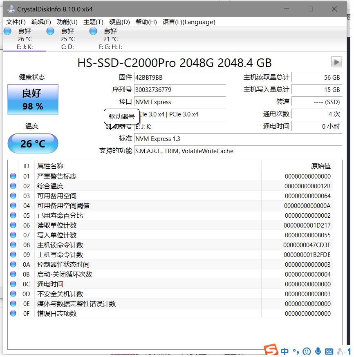Click status orb of 已用寿命百分比 row
354x357 pixels.
(13, 215)
